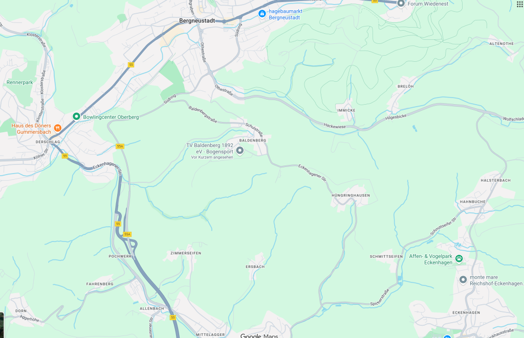Click the Schmittseifen village label
This screenshot has height=338, width=524.
(386, 256)
